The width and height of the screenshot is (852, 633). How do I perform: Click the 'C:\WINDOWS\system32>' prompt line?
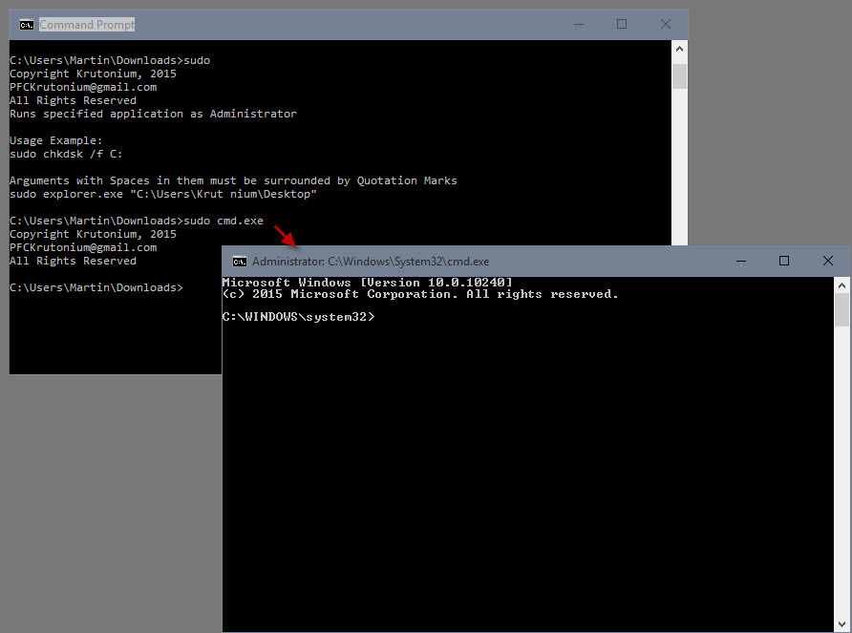(x=298, y=317)
